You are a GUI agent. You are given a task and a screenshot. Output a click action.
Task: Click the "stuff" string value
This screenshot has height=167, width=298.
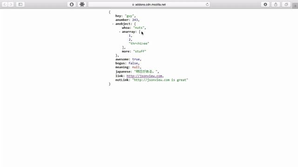(x=140, y=51)
